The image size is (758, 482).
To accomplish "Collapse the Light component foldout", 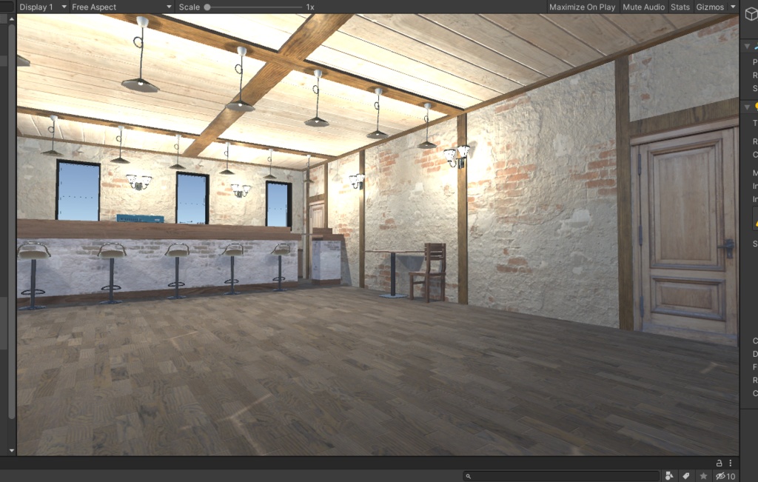I will pos(748,107).
